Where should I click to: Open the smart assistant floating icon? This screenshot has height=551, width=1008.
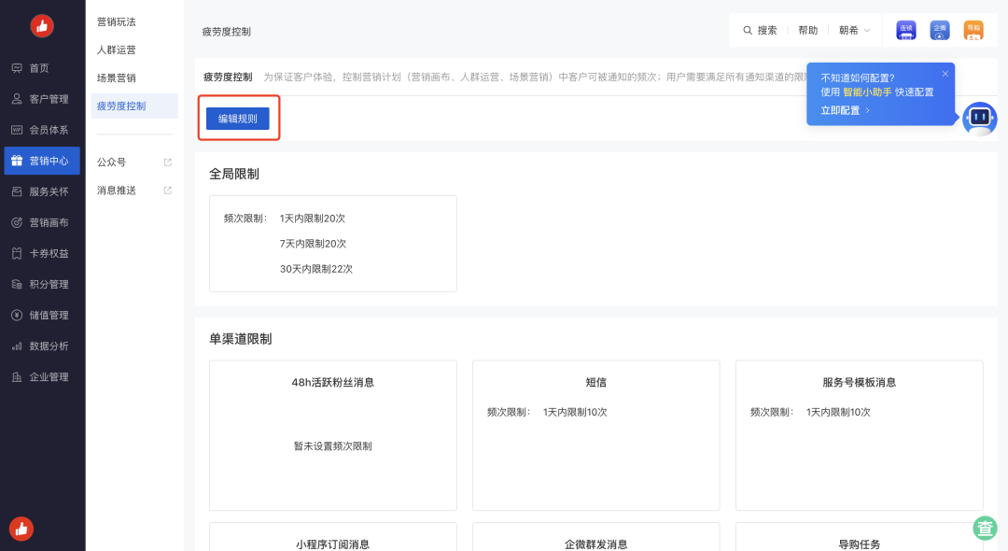[x=980, y=120]
